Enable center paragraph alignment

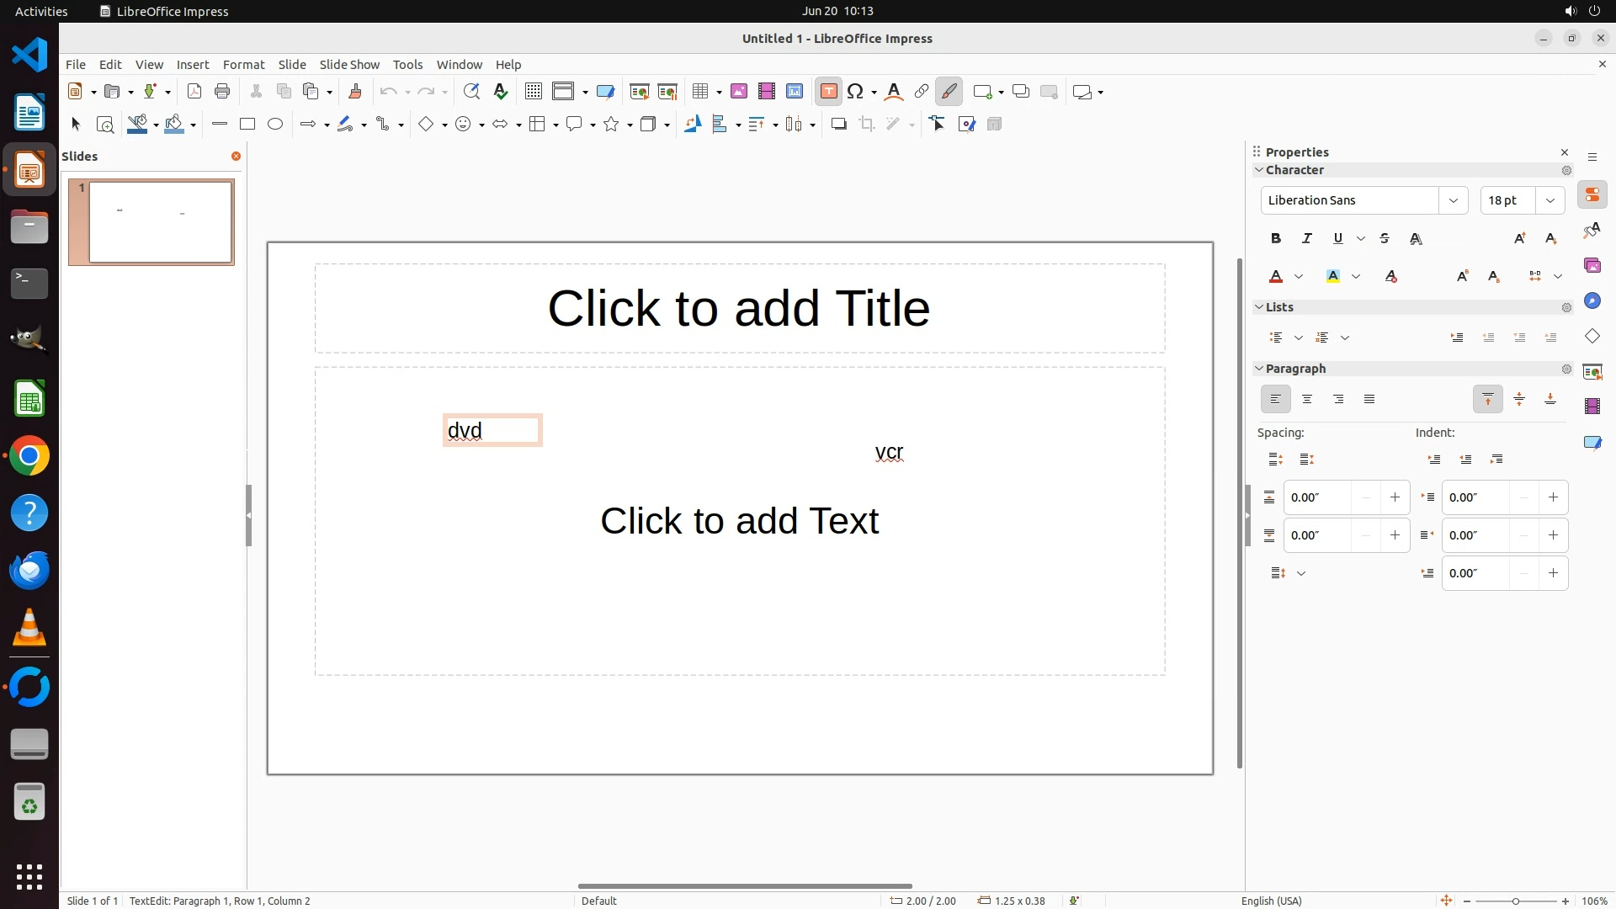click(x=1307, y=399)
